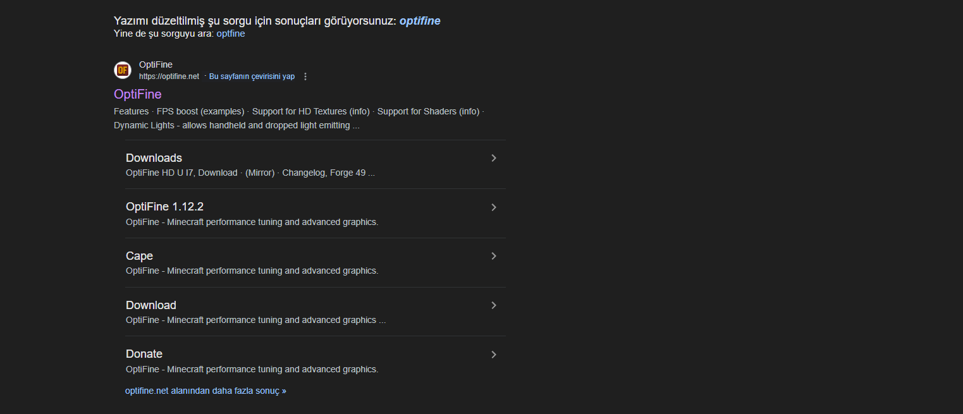This screenshot has height=414, width=963.
Task: Open the Cape sitelink
Action: tap(139, 256)
